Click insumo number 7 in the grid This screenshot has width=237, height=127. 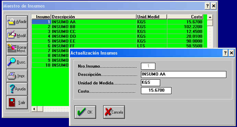(x=42, y=51)
